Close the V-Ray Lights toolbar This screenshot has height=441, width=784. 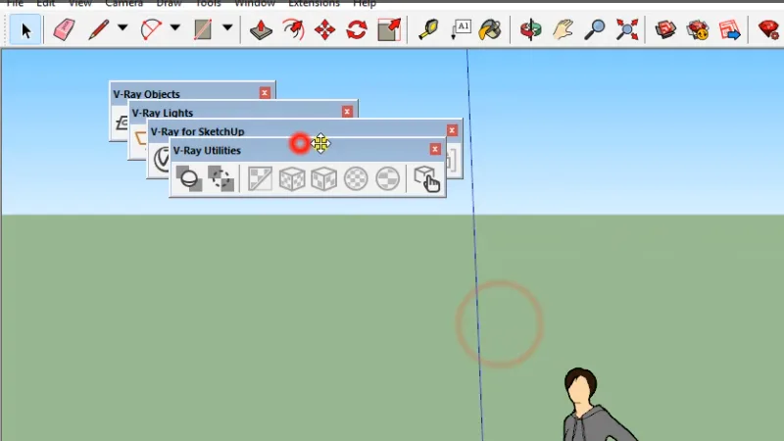click(x=347, y=112)
